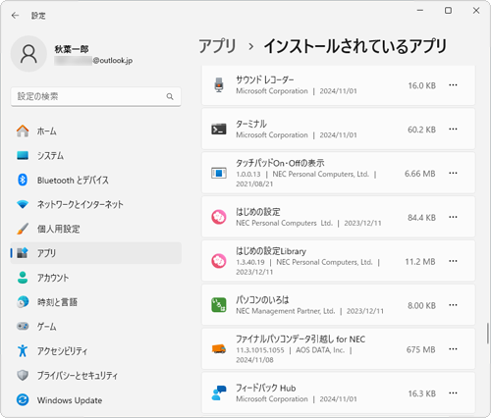The image size is (491, 418).
Task: Click the 時刻と言語 globe clock icon
Action: (x=23, y=302)
